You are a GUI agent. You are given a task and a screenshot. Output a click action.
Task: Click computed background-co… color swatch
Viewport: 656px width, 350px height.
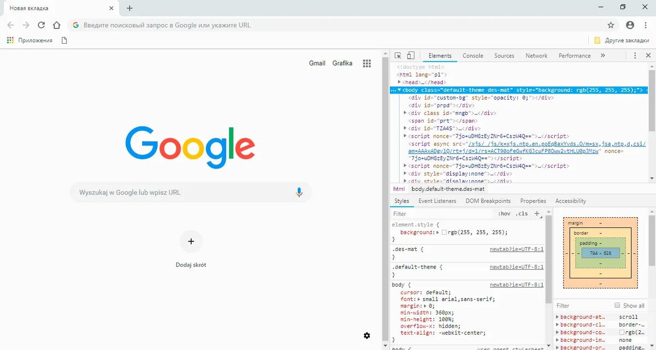[622, 332]
